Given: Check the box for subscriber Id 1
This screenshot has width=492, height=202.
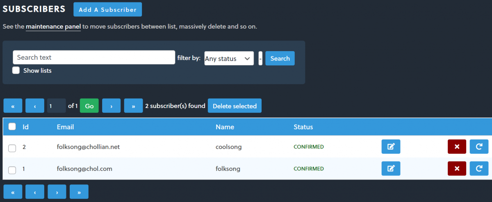Looking at the screenshot, I should [12, 170].
